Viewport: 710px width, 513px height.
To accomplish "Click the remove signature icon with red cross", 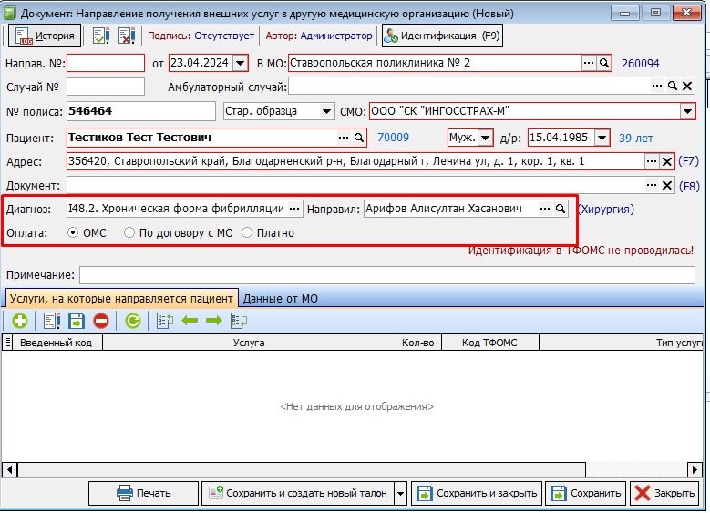I will pos(127,36).
